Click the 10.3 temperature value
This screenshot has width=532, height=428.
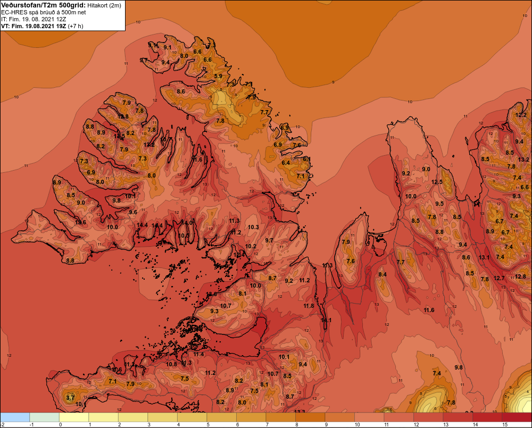[253, 227]
